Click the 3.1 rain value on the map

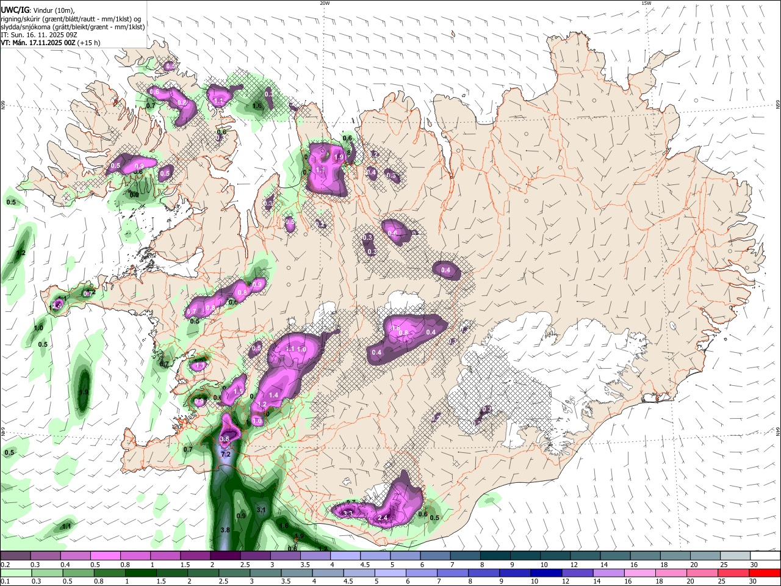[261, 510]
